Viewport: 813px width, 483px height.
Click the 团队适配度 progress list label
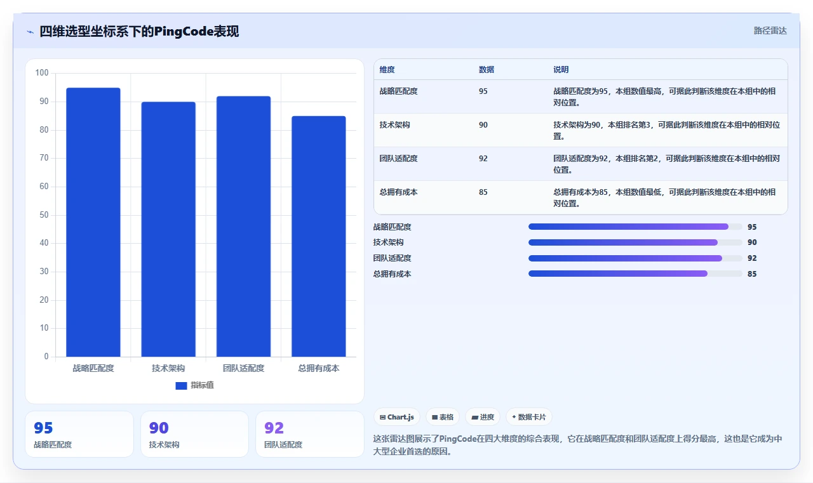[393, 258]
